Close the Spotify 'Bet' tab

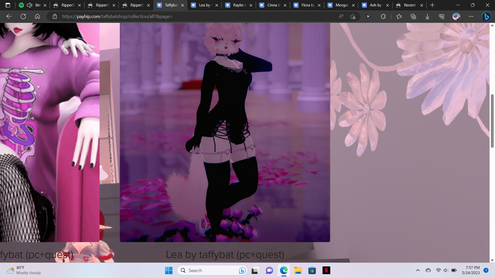pyautogui.click(x=45, y=5)
